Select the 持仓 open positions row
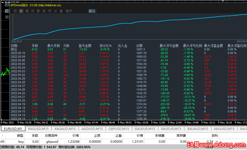This screenshot has height=150, width=247. (128, 49)
